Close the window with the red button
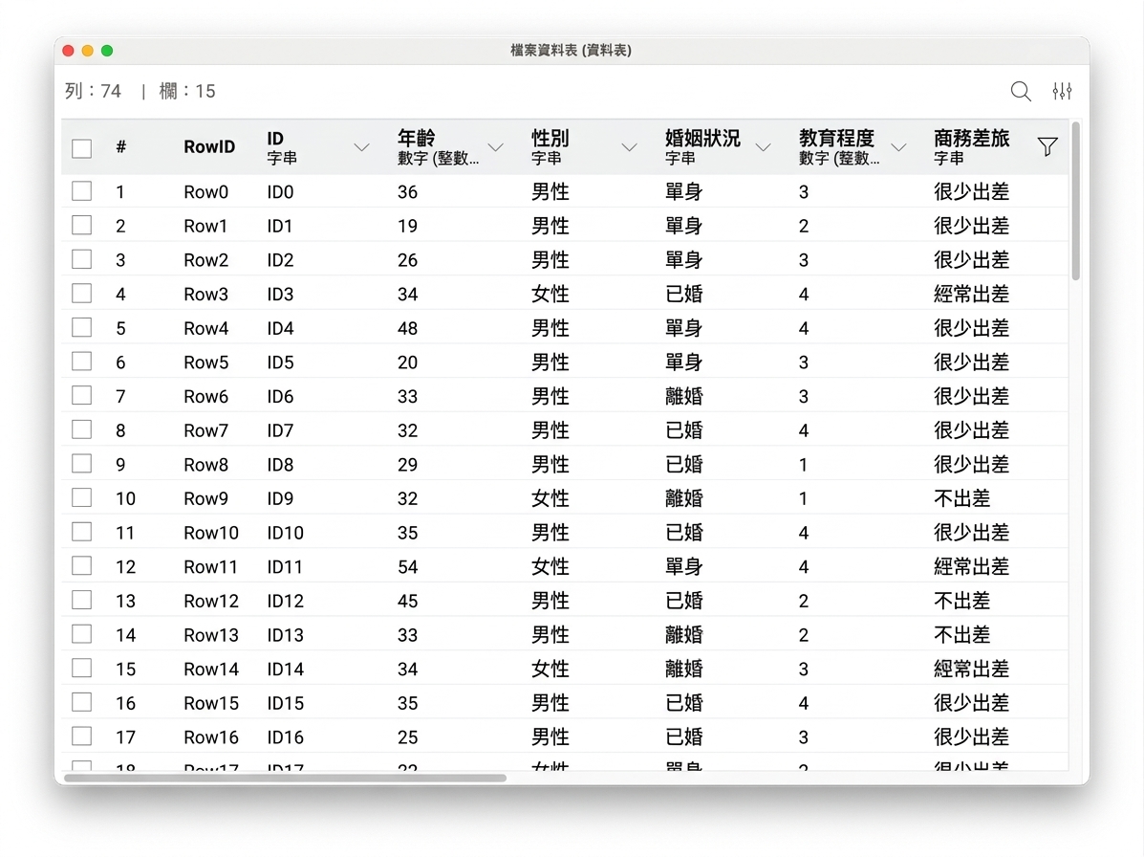 click(x=68, y=51)
